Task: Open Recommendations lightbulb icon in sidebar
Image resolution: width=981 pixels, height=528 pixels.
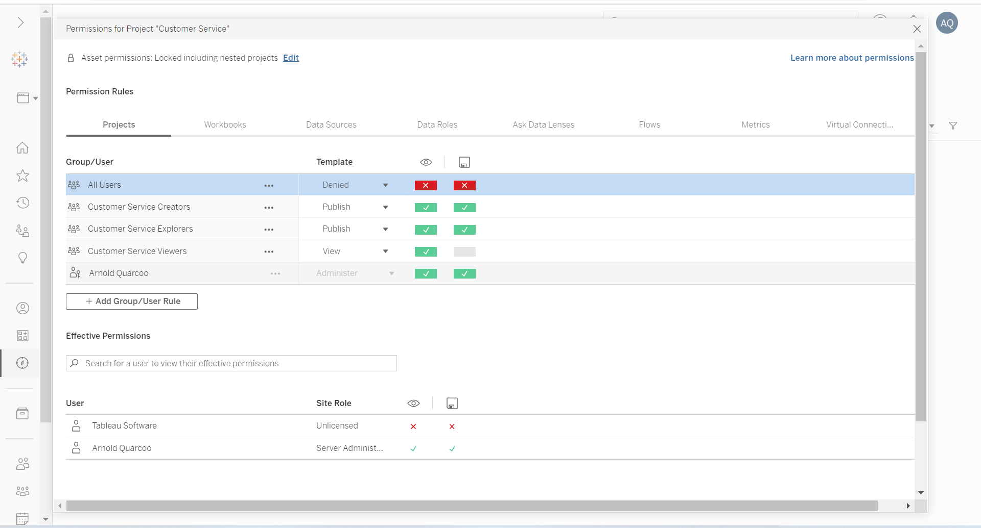Action: pos(22,258)
